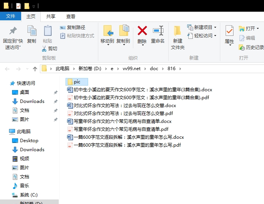Select 对比式怀念作文的写法 docx file
264x204 pixels.
pos(122,105)
